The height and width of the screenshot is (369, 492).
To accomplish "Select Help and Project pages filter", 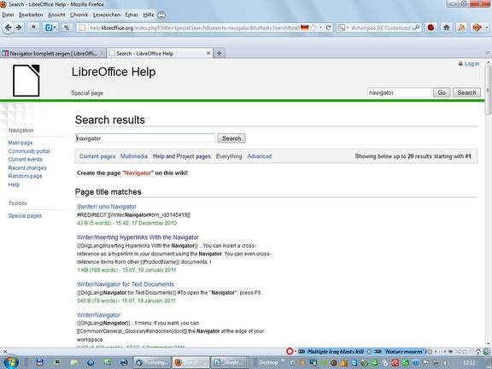I will click(182, 156).
